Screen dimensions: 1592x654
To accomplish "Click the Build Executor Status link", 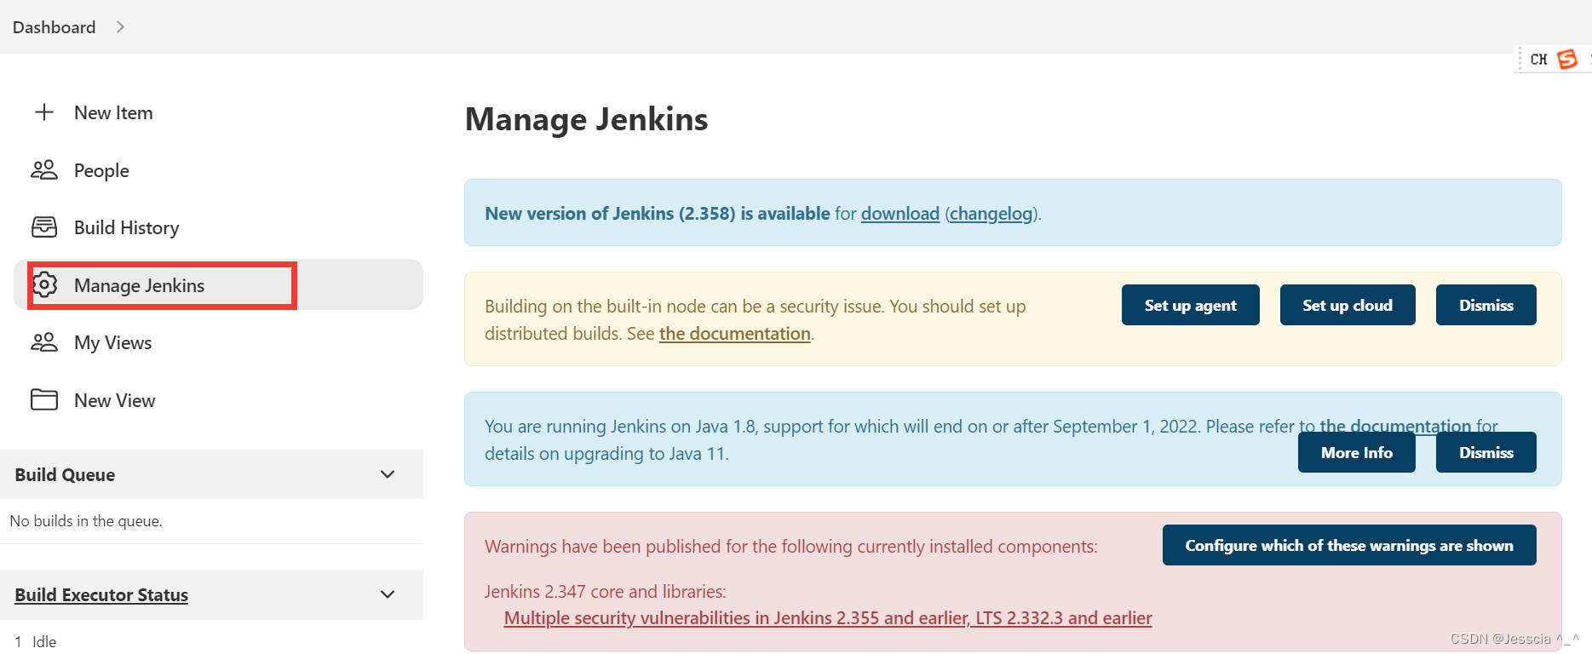I will pyautogui.click(x=101, y=595).
